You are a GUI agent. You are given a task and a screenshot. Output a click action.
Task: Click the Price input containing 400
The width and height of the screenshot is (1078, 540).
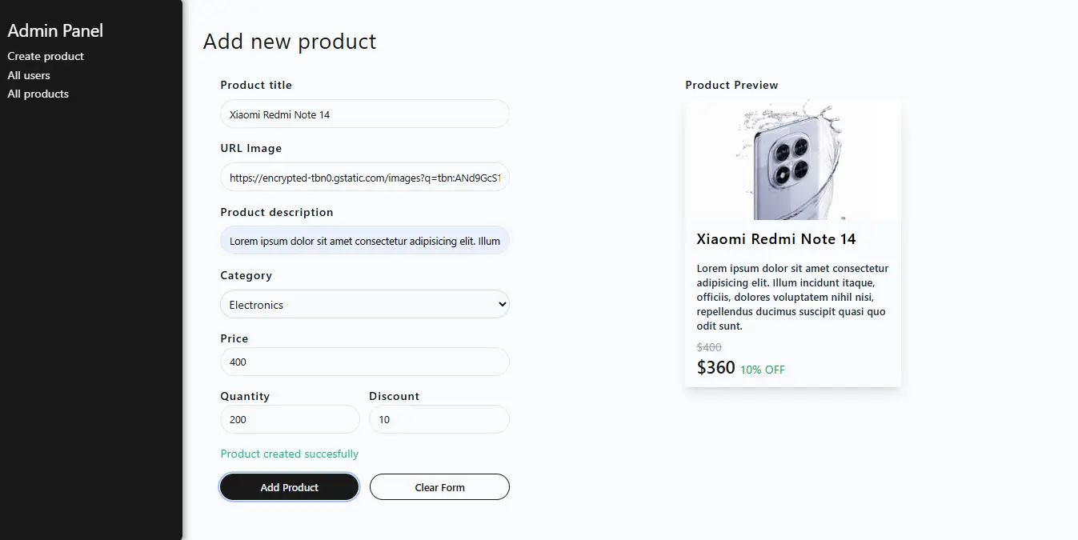click(x=364, y=362)
